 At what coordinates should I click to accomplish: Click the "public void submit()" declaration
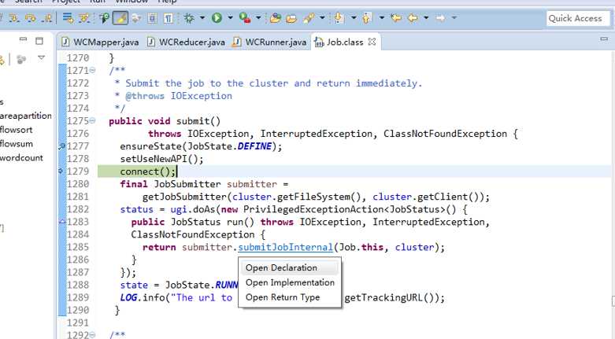coord(165,121)
